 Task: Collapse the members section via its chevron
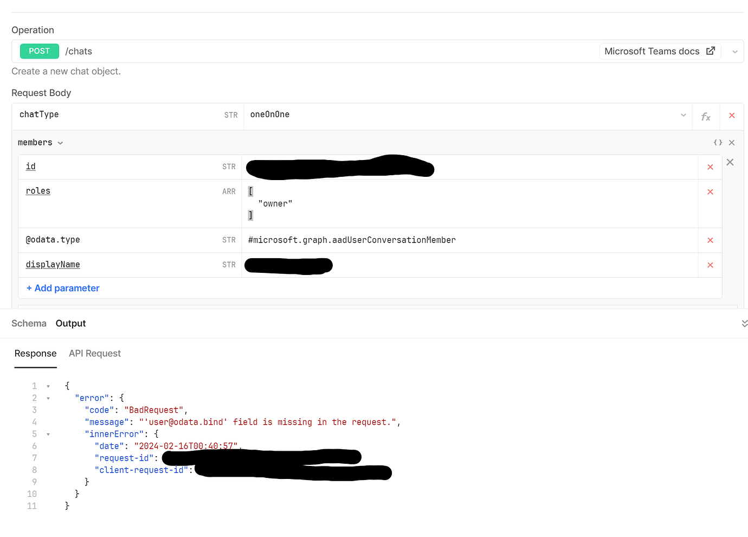click(60, 142)
